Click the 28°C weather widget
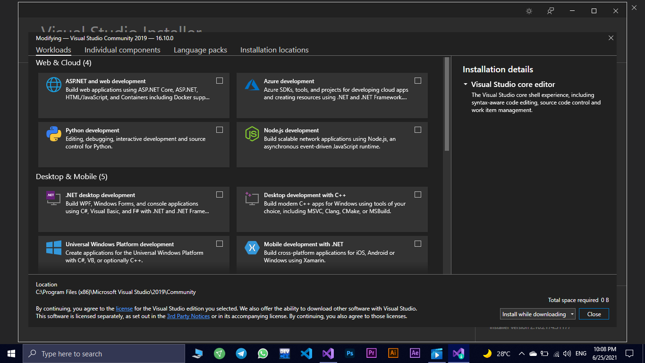The image size is (645, 363). coord(496,354)
